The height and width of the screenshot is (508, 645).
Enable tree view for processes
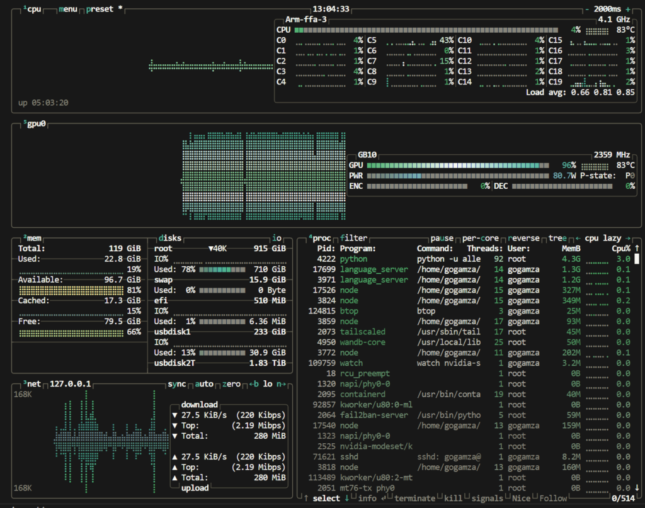(559, 239)
